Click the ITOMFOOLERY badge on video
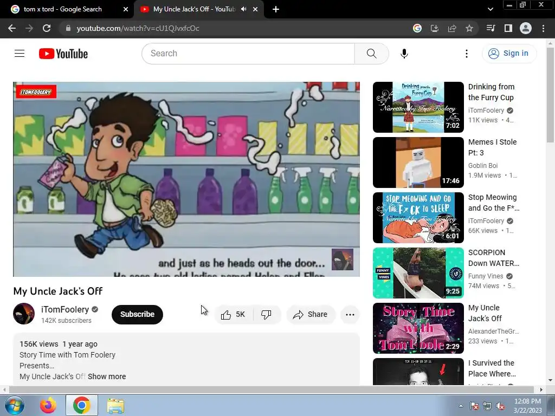This screenshot has height=416, width=555. point(36,92)
